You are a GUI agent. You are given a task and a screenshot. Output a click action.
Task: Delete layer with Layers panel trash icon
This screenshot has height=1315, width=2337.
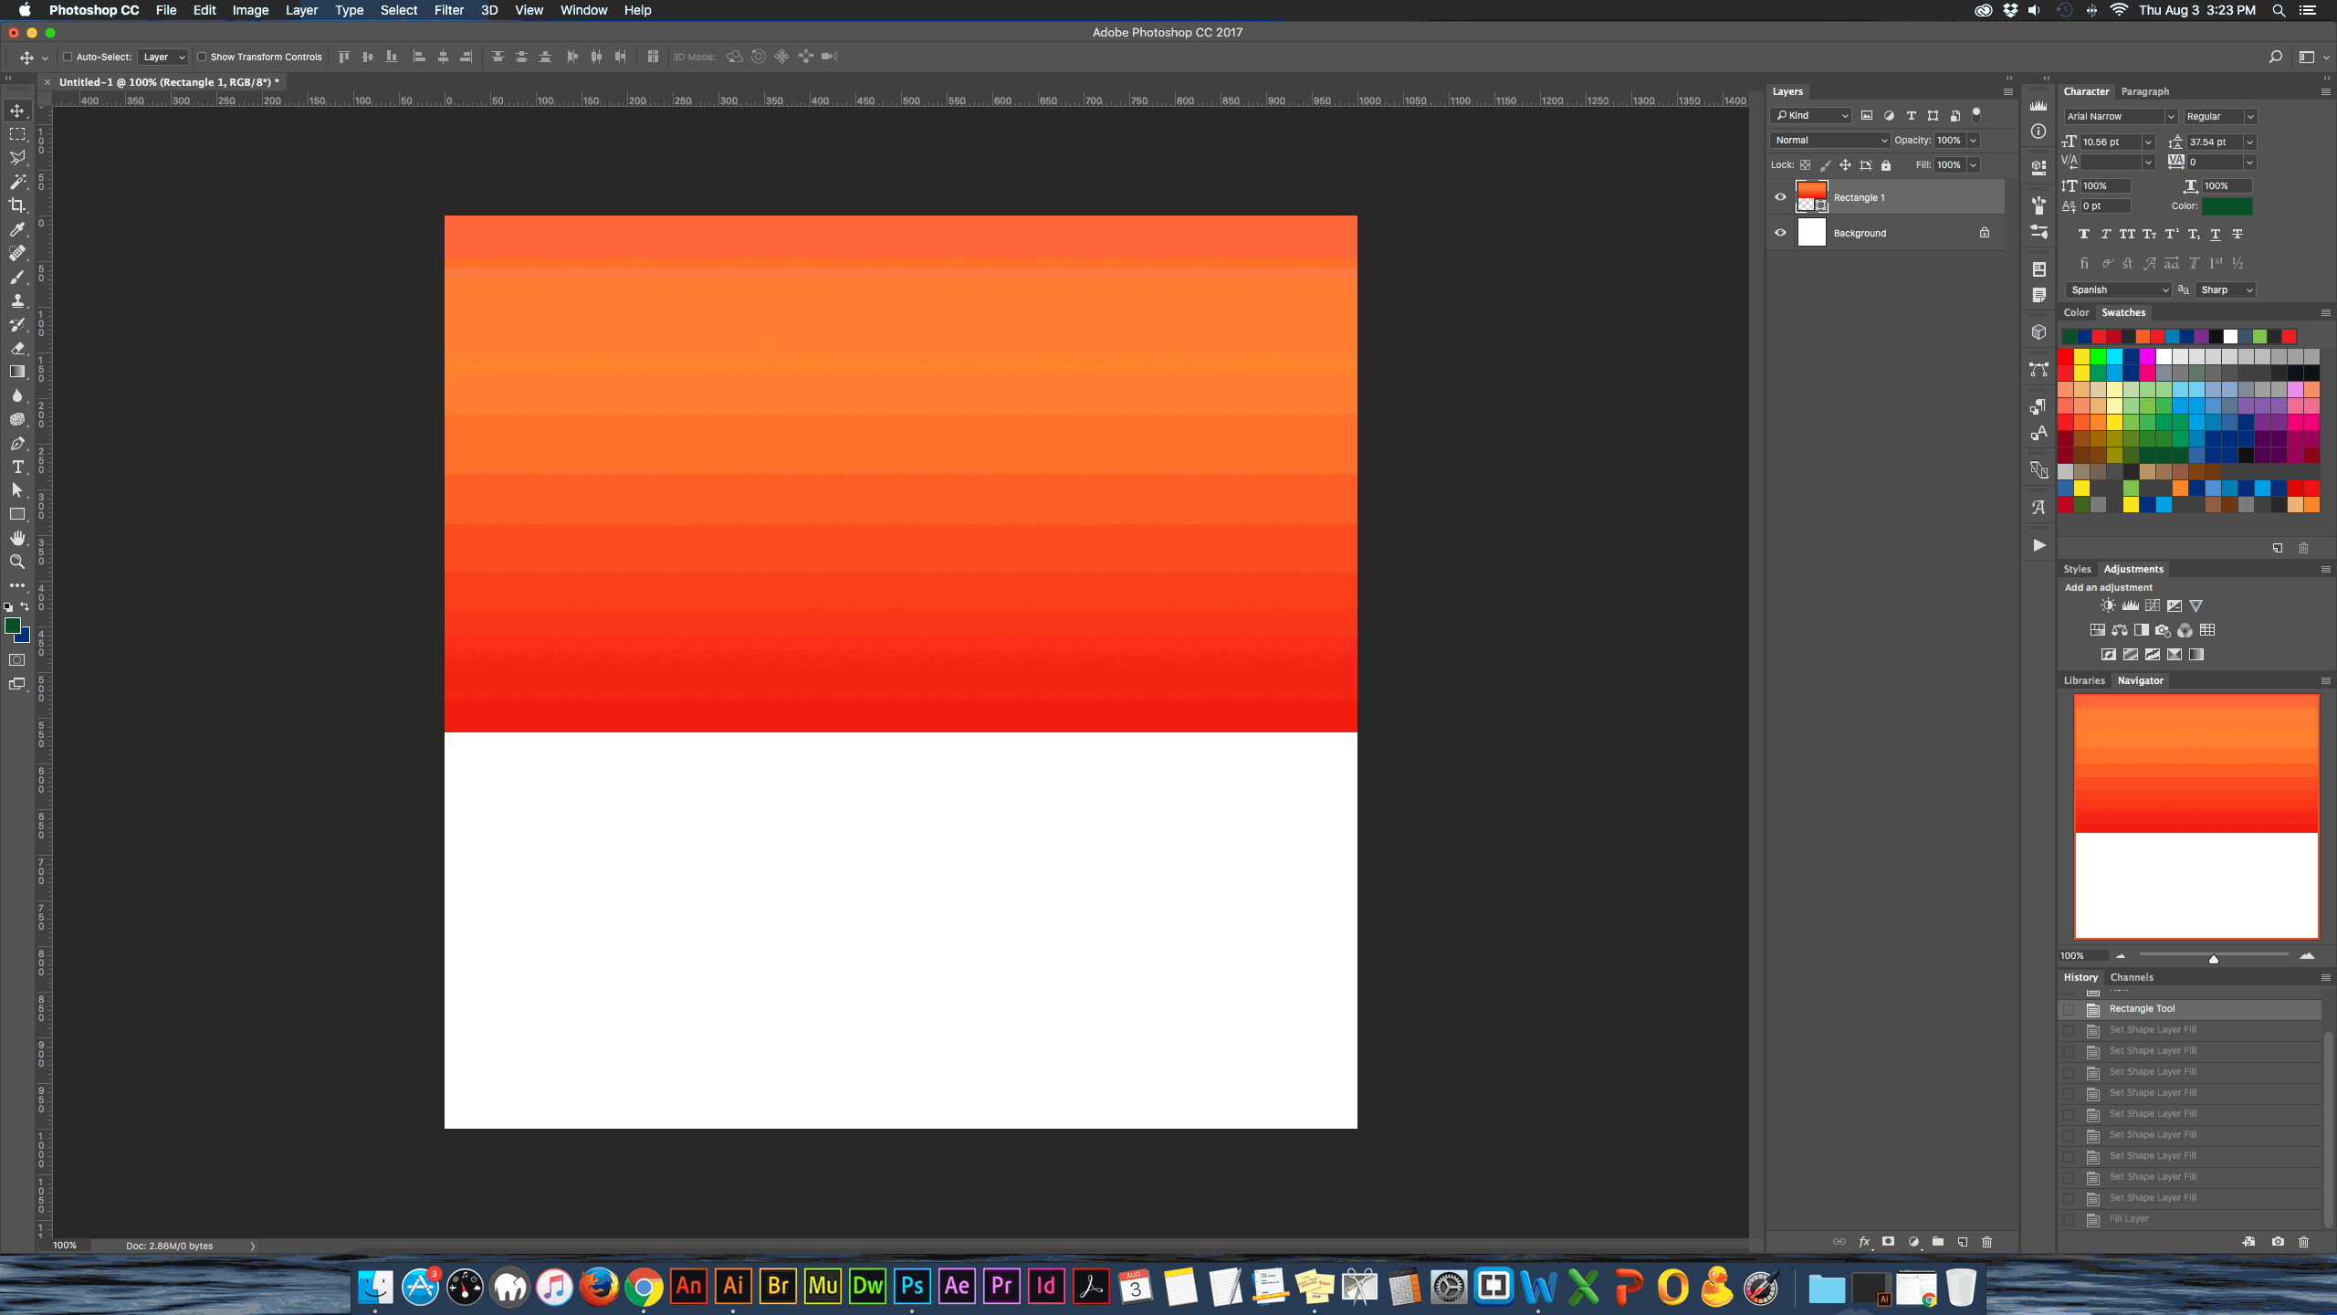click(x=1986, y=1242)
